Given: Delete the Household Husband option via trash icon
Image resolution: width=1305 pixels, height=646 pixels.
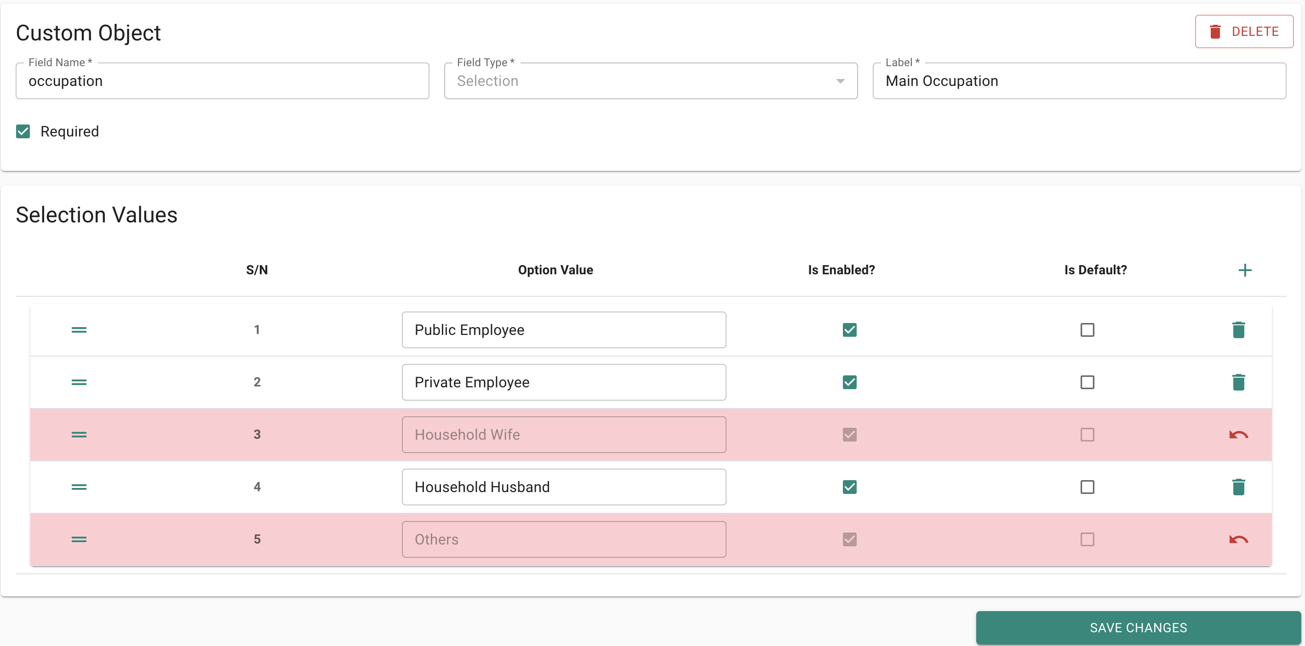Looking at the screenshot, I should [x=1238, y=487].
